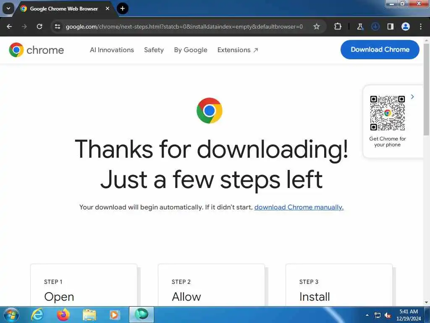Viewport: 430px width, 323px height.
Task: Click the scrollbar down arrow
Action: [427, 303]
